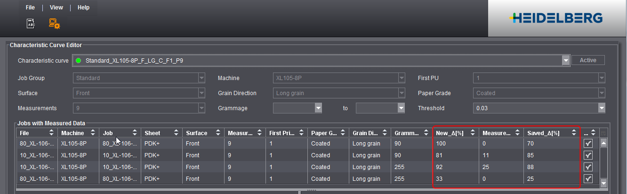627x194 pixels.
Task: Click the Grammage 90 cell in New_Δ 100 row
Action: tap(412, 144)
